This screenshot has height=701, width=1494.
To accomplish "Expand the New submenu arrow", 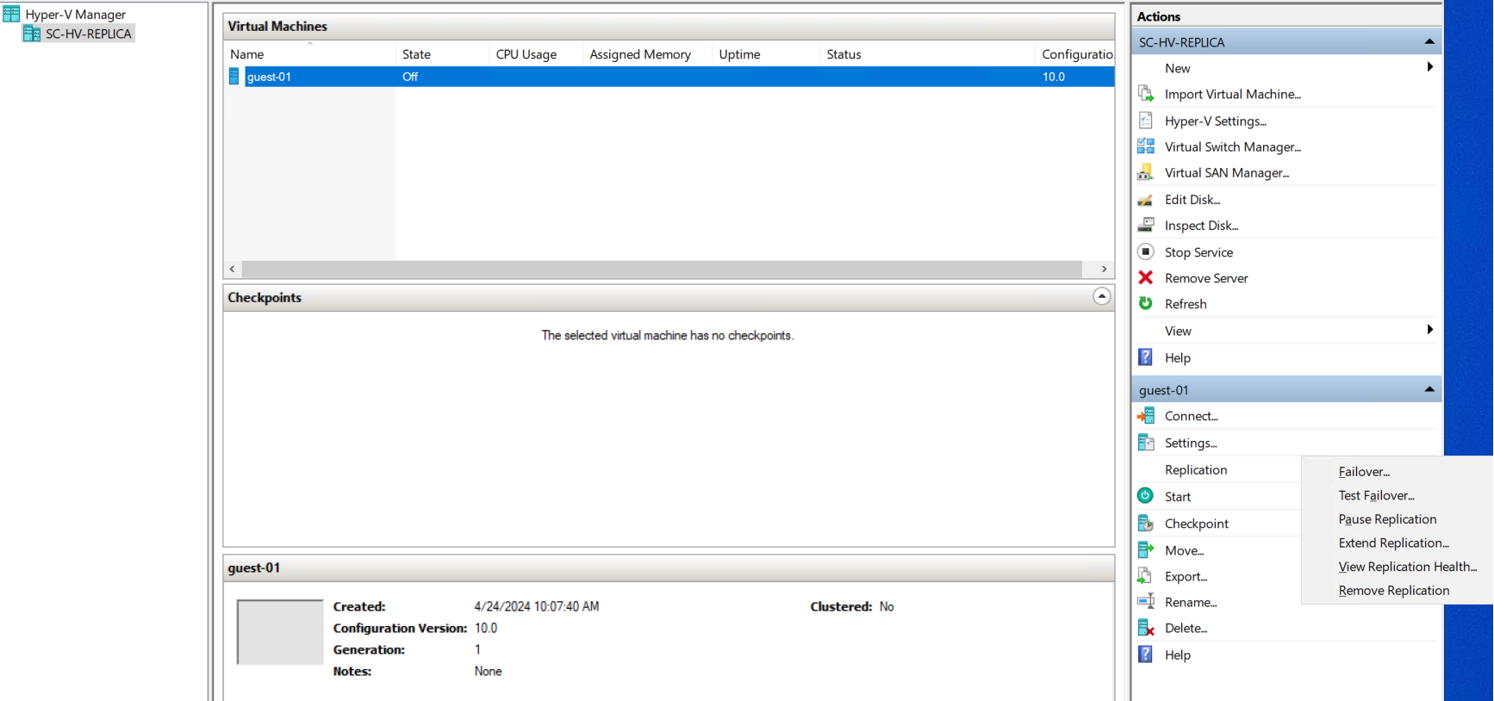I will 1429,67.
